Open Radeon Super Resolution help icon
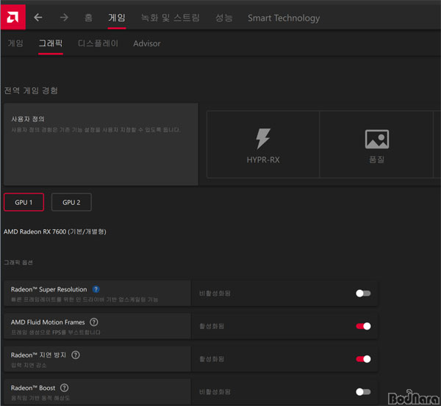441x406 pixels. tap(96, 289)
